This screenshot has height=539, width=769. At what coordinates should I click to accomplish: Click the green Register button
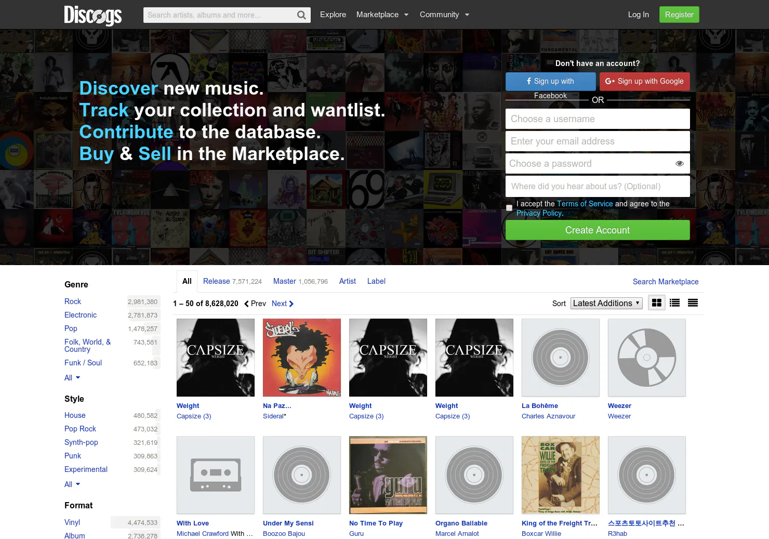(x=679, y=15)
